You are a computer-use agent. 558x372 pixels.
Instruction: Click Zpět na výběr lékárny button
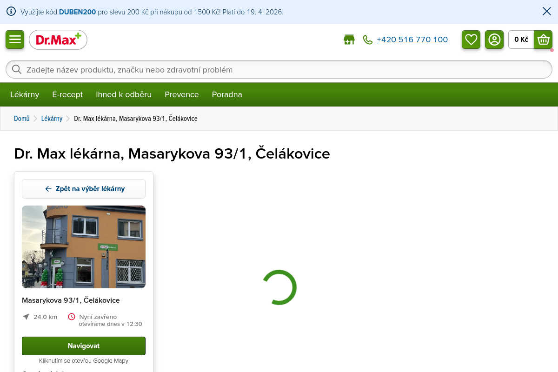[84, 189]
